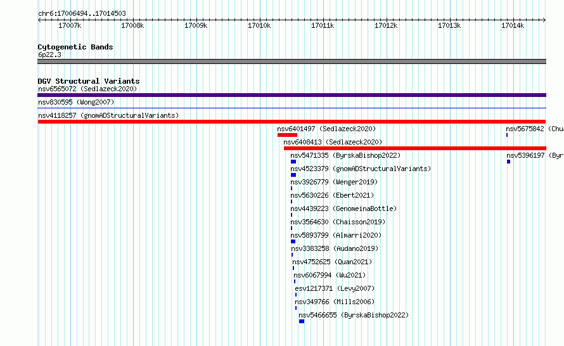Open nsv6408413 (Sedlazeck2020) label
The image size is (564, 346).
tap(333, 142)
